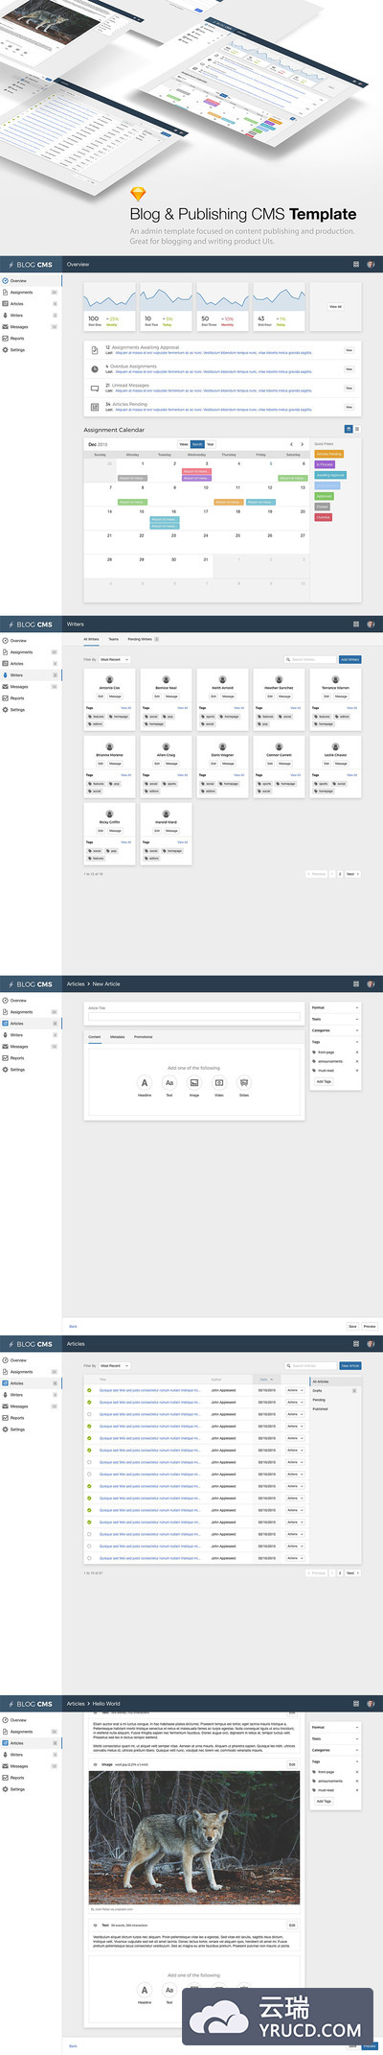Click the Unread Messages chat icon
The height and width of the screenshot is (2055, 383).
pyautogui.click(x=94, y=388)
